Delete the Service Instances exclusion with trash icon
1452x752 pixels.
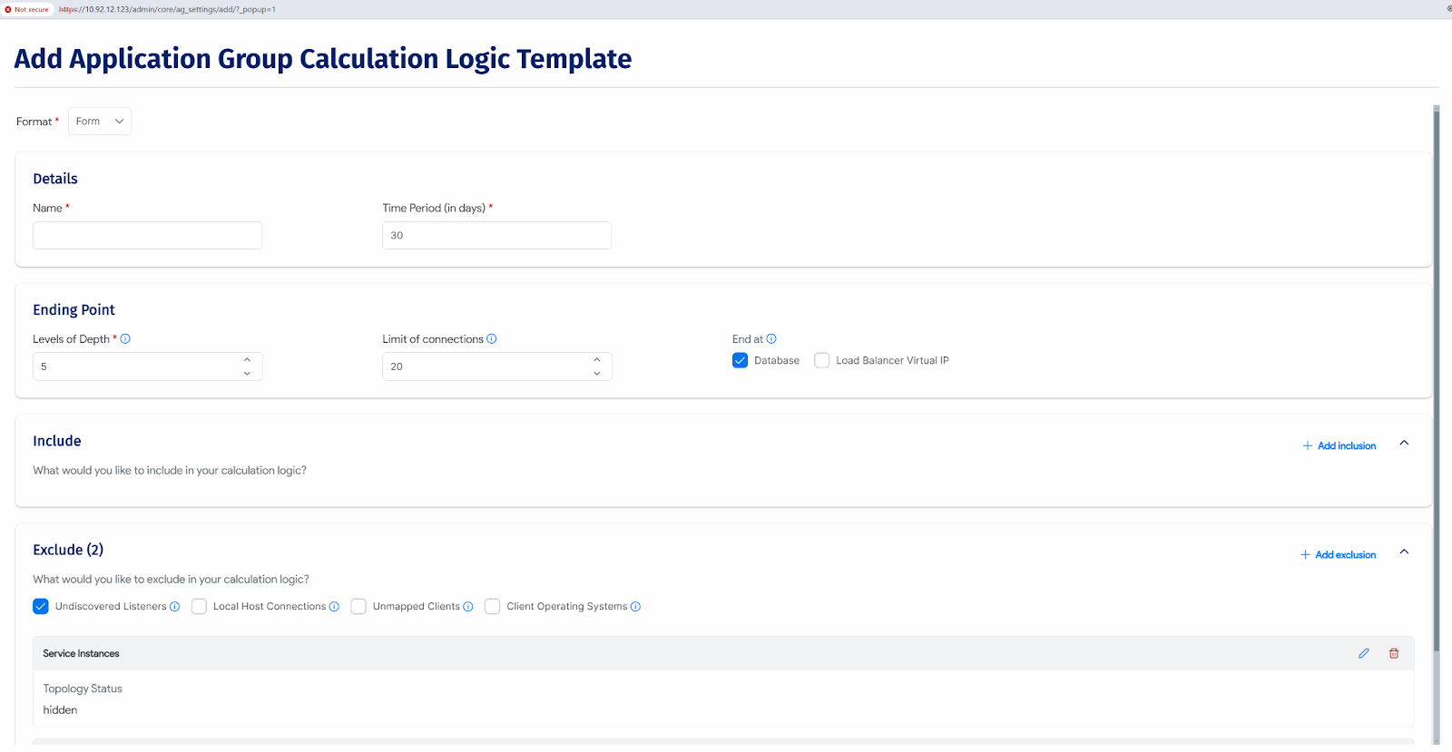point(1394,653)
